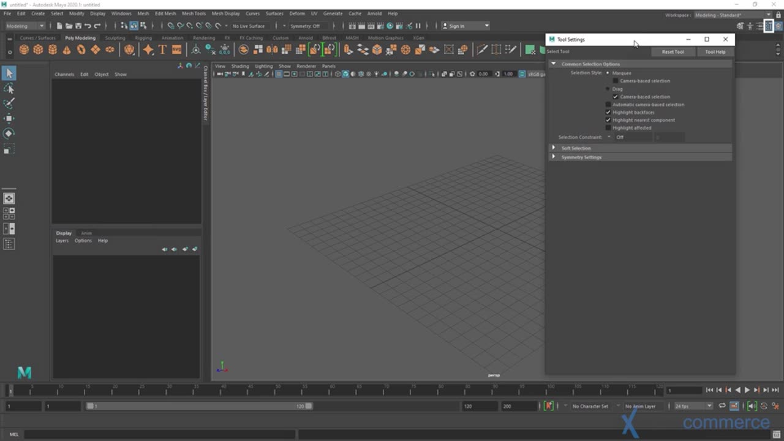The image size is (784, 441).
Task: Activate the Rotate tool in toolbox
Action: coord(9,134)
